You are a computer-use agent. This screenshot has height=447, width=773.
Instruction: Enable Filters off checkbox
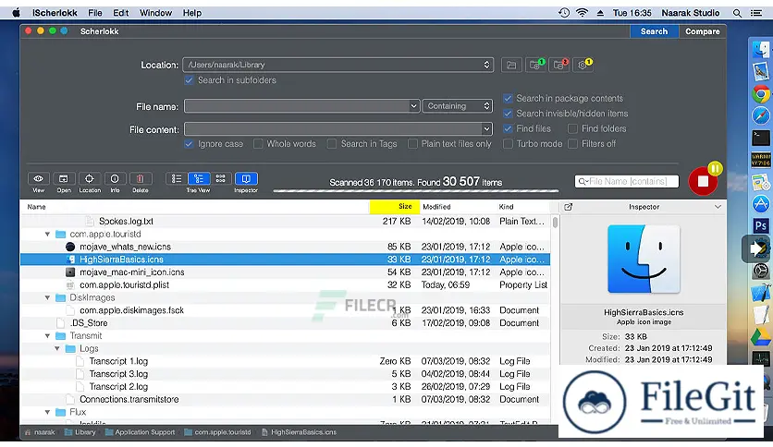[572, 144]
